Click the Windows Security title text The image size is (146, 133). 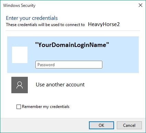tap(19, 5)
